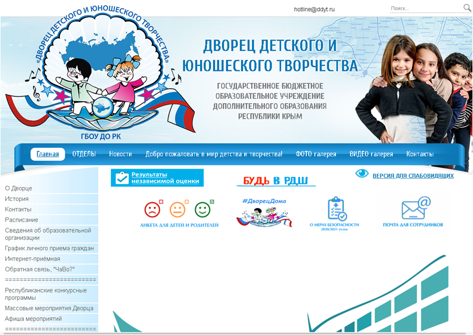Click the БУДЬ В РДШ banner

(x=276, y=181)
